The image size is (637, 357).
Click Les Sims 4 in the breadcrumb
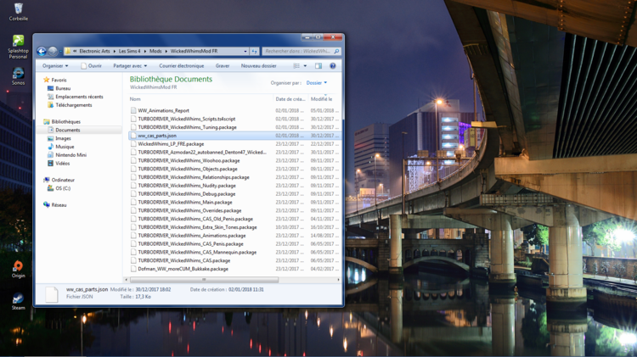tap(129, 51)
